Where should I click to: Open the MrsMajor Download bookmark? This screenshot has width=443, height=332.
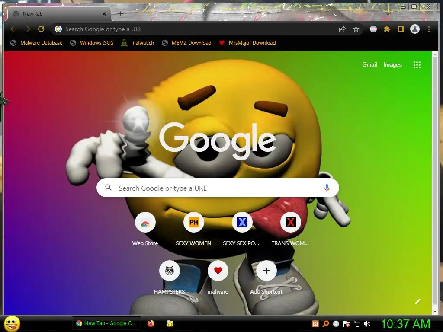pos(247,43)
